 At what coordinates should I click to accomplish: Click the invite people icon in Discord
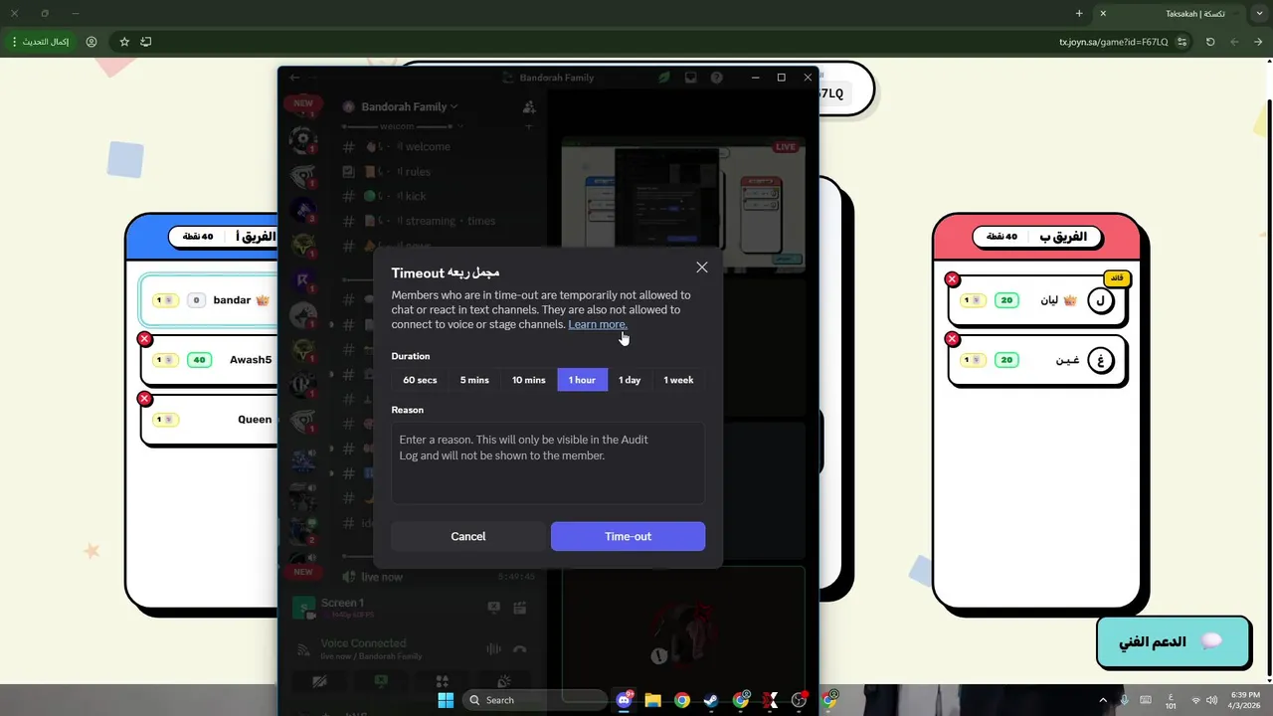(x=529, y=106)
